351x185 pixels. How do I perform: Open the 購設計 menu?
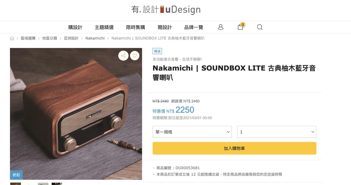tap(75, 27)
